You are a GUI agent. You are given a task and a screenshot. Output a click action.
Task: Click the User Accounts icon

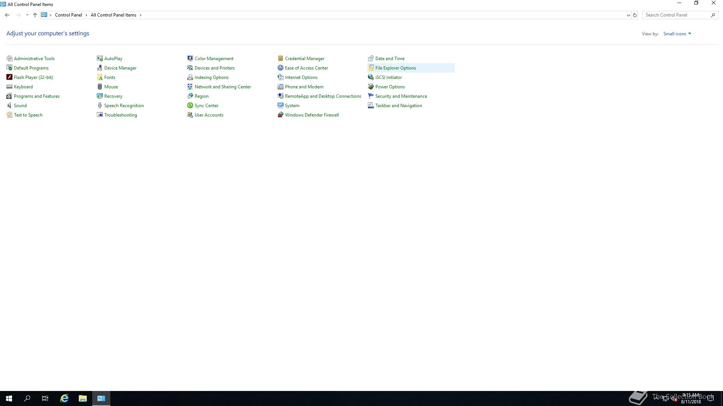[x=190, y=115]
